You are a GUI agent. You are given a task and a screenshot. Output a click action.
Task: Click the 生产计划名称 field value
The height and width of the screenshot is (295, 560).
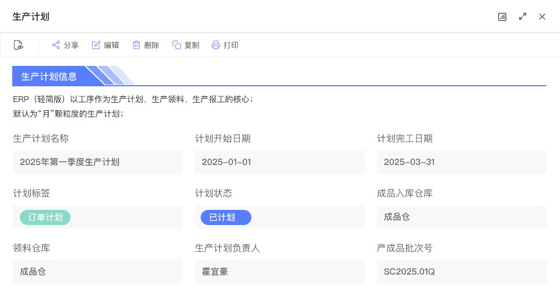(97, 162)
